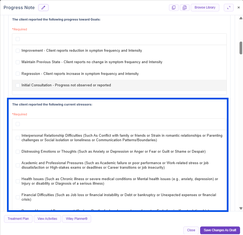The width and height of the screenshot is (243, 235).
Task: Expand the note to full screen
Action: (229, 7)
